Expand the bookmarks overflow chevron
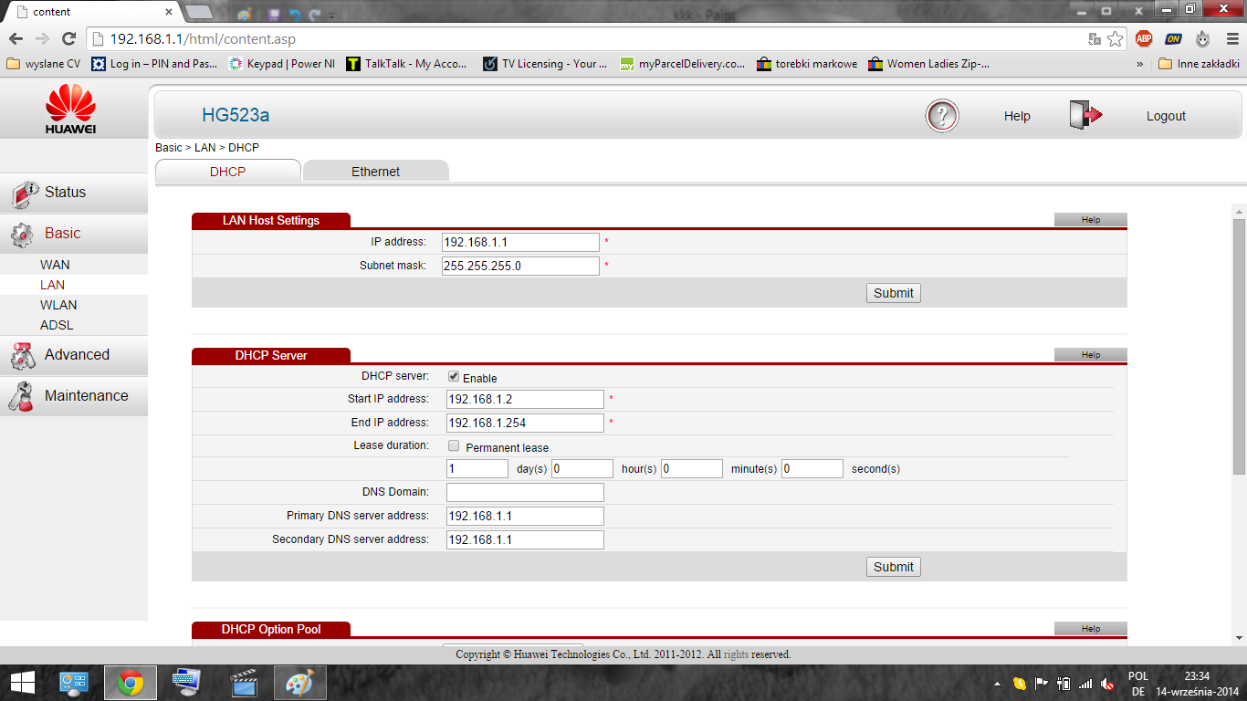This screenshot has height=701, width=1247. click(1138, 64)
